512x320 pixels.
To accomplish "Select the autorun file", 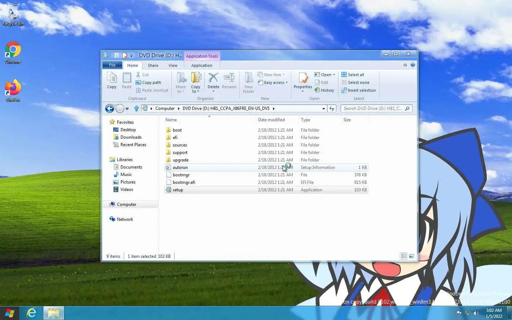I will pyautogui.click(x=266, y=167).
